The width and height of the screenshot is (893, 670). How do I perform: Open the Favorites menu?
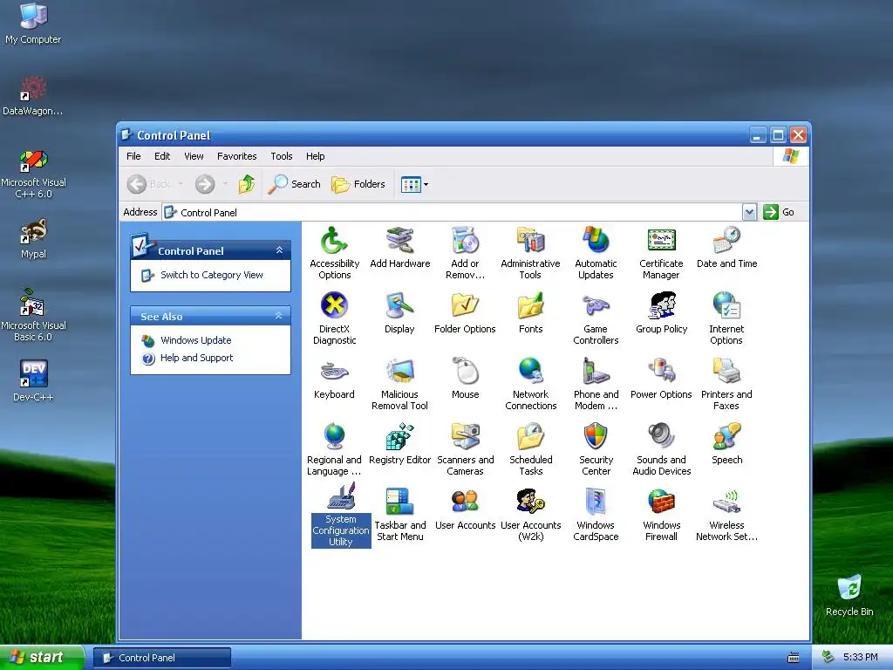pyautogui.click(x=237, y=156)
